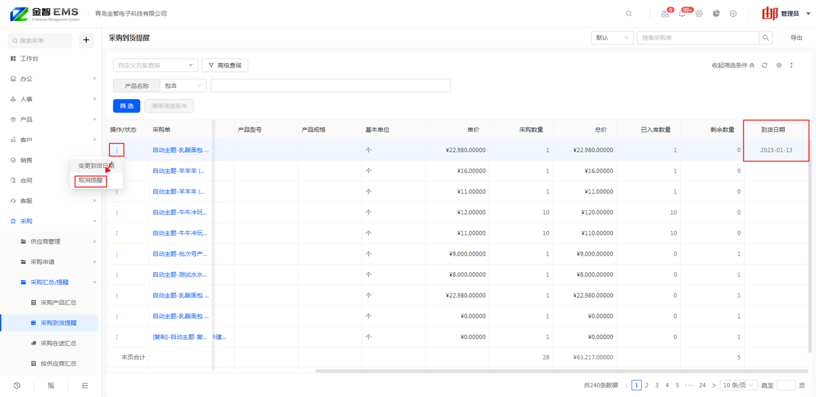816x397 pixels.
Task: Click the 金智 EMS logo
Action: pyautogui.click(x=44, y=13)
